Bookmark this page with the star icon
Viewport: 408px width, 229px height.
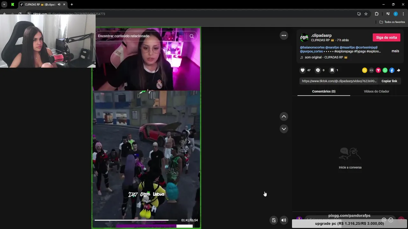coord(366,14)
